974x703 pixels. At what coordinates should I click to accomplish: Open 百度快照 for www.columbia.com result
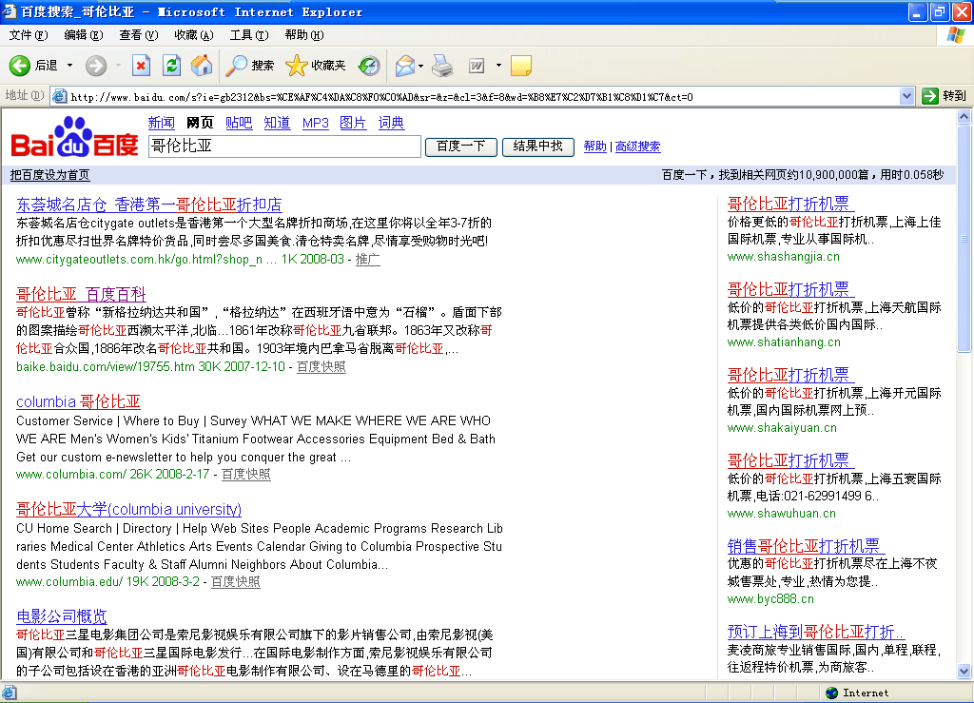246,474
